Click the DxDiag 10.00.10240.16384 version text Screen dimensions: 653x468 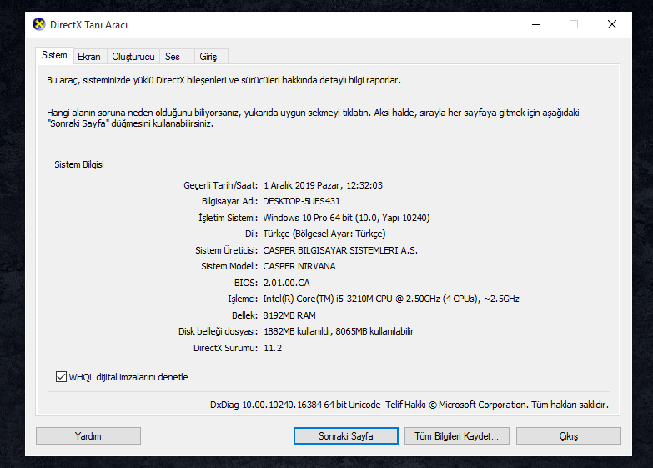pos(295,405)
